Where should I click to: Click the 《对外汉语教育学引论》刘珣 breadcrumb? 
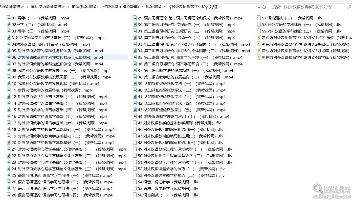pyautogui.click(x=192, y=7)
